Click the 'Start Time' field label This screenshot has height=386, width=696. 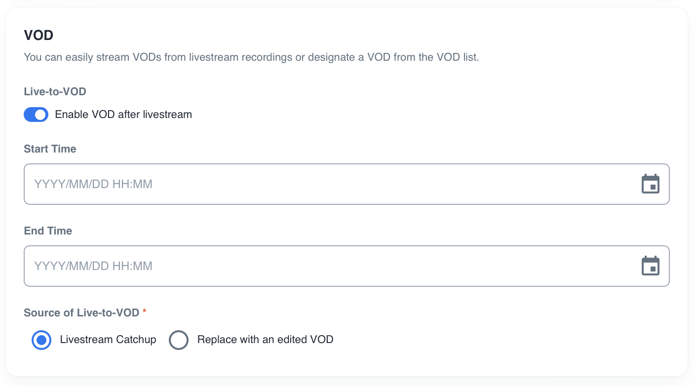click(50, 149)
